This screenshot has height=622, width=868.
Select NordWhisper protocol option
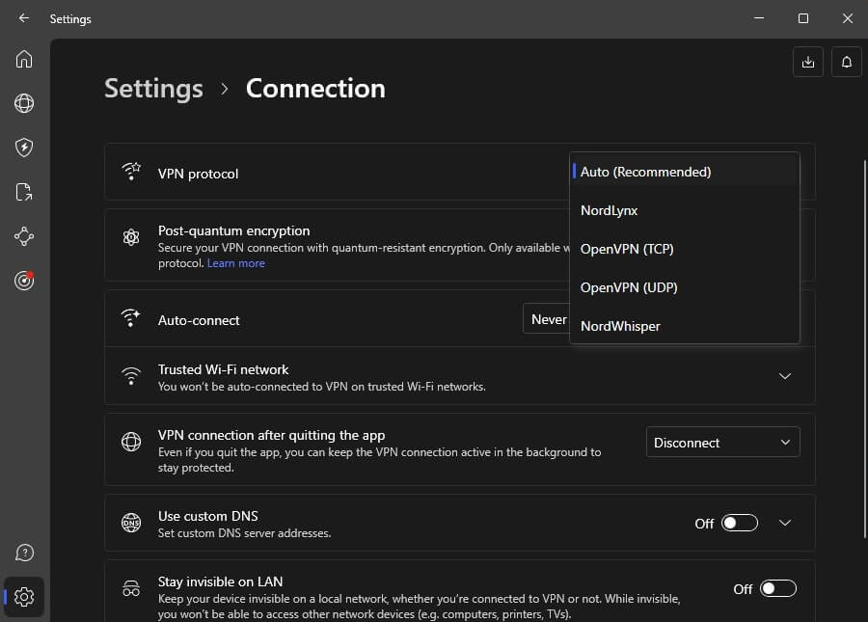tap(685, 327)
